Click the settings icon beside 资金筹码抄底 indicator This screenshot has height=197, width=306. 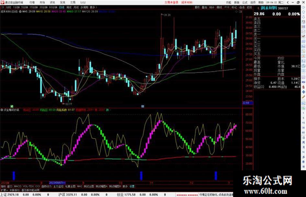pos(2,110)
